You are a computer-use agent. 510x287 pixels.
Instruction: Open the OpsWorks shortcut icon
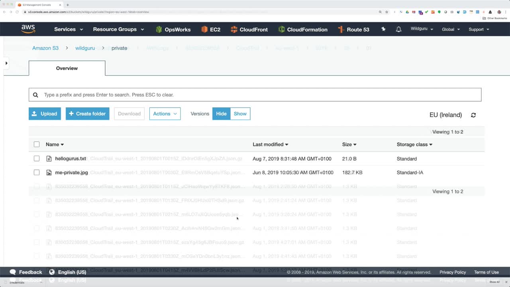tap(159, 29)
